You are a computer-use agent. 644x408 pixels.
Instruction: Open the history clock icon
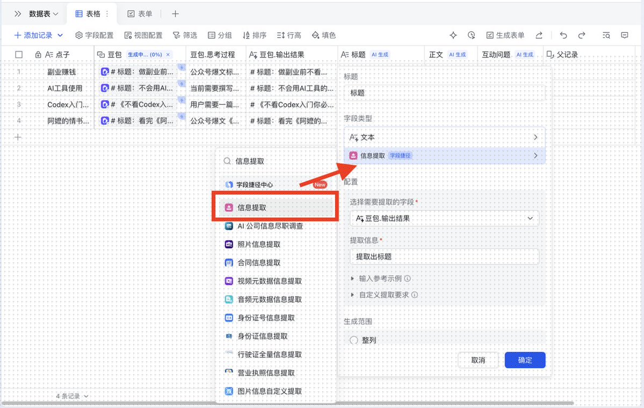pyautogui.click(x=472, y=35)
